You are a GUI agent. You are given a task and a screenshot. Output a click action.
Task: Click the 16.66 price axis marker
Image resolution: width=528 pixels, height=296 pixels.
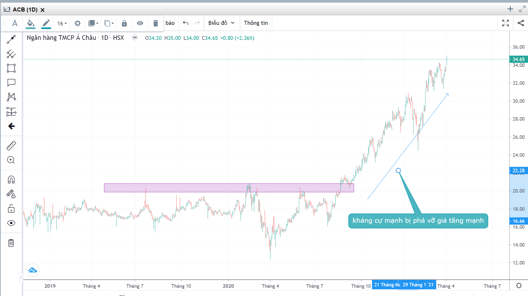518,221
